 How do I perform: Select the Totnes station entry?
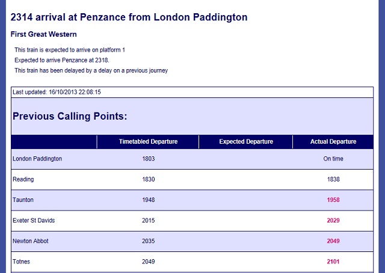click(22, 262)
